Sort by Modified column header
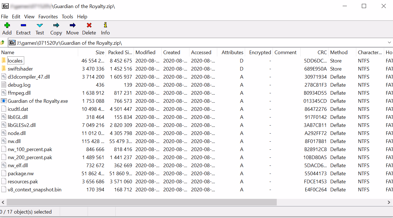 [x=147, y=52]
